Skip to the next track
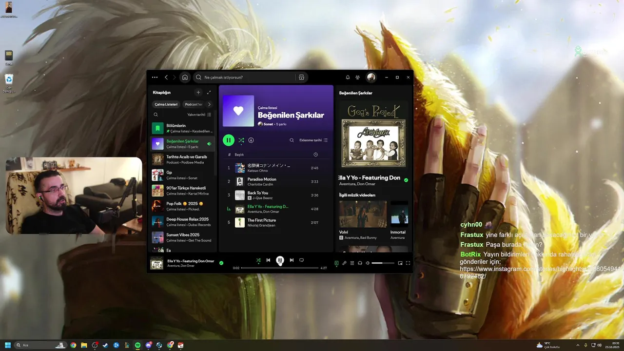 (x=292, y=260)
